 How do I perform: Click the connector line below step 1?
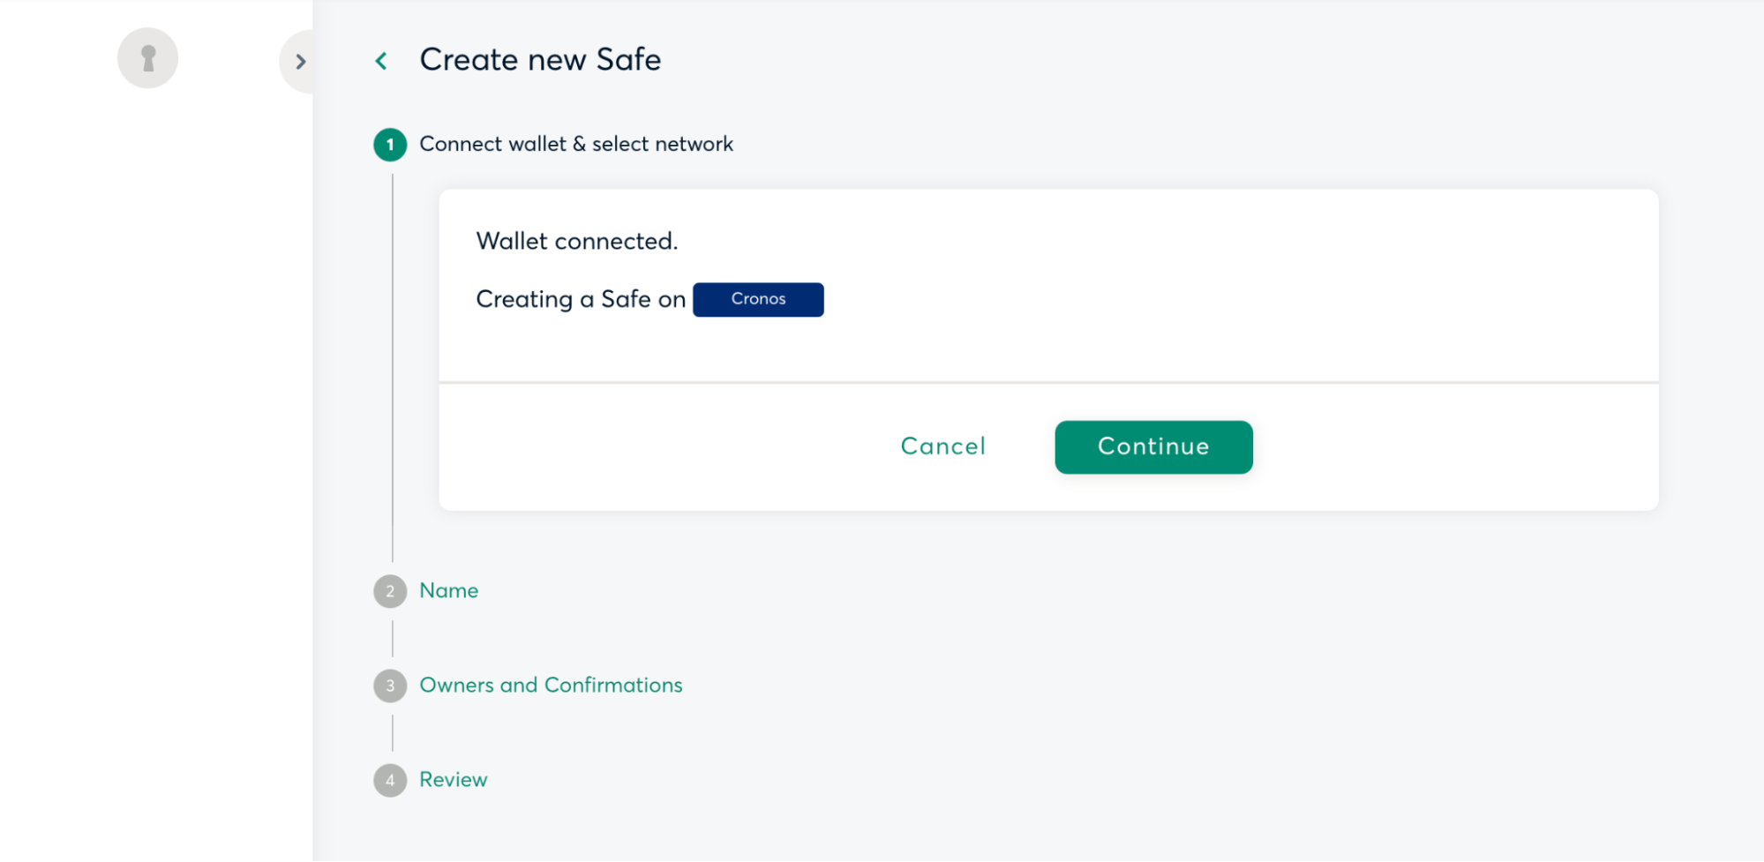coord(393,366)
